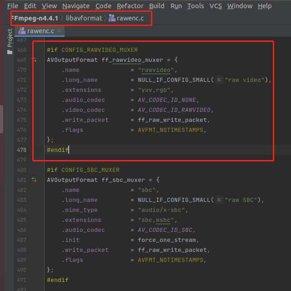
Task: Open the Help menu
Action: click(265, 6)
